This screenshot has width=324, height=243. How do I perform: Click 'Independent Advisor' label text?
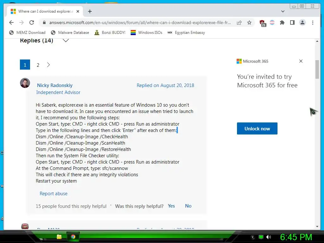[58, 92]
